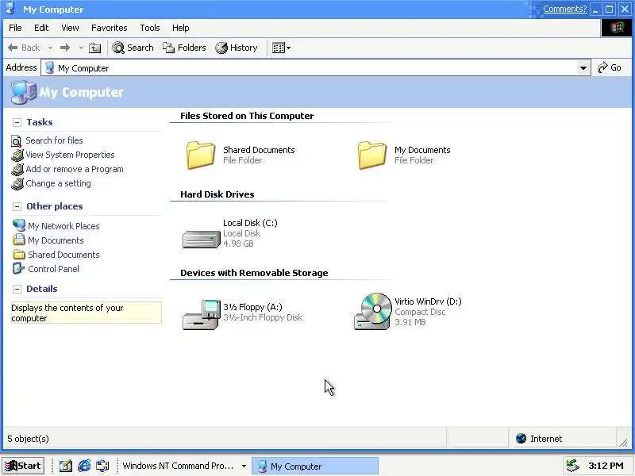Click Add or remove a Program link

pos(75,169)
